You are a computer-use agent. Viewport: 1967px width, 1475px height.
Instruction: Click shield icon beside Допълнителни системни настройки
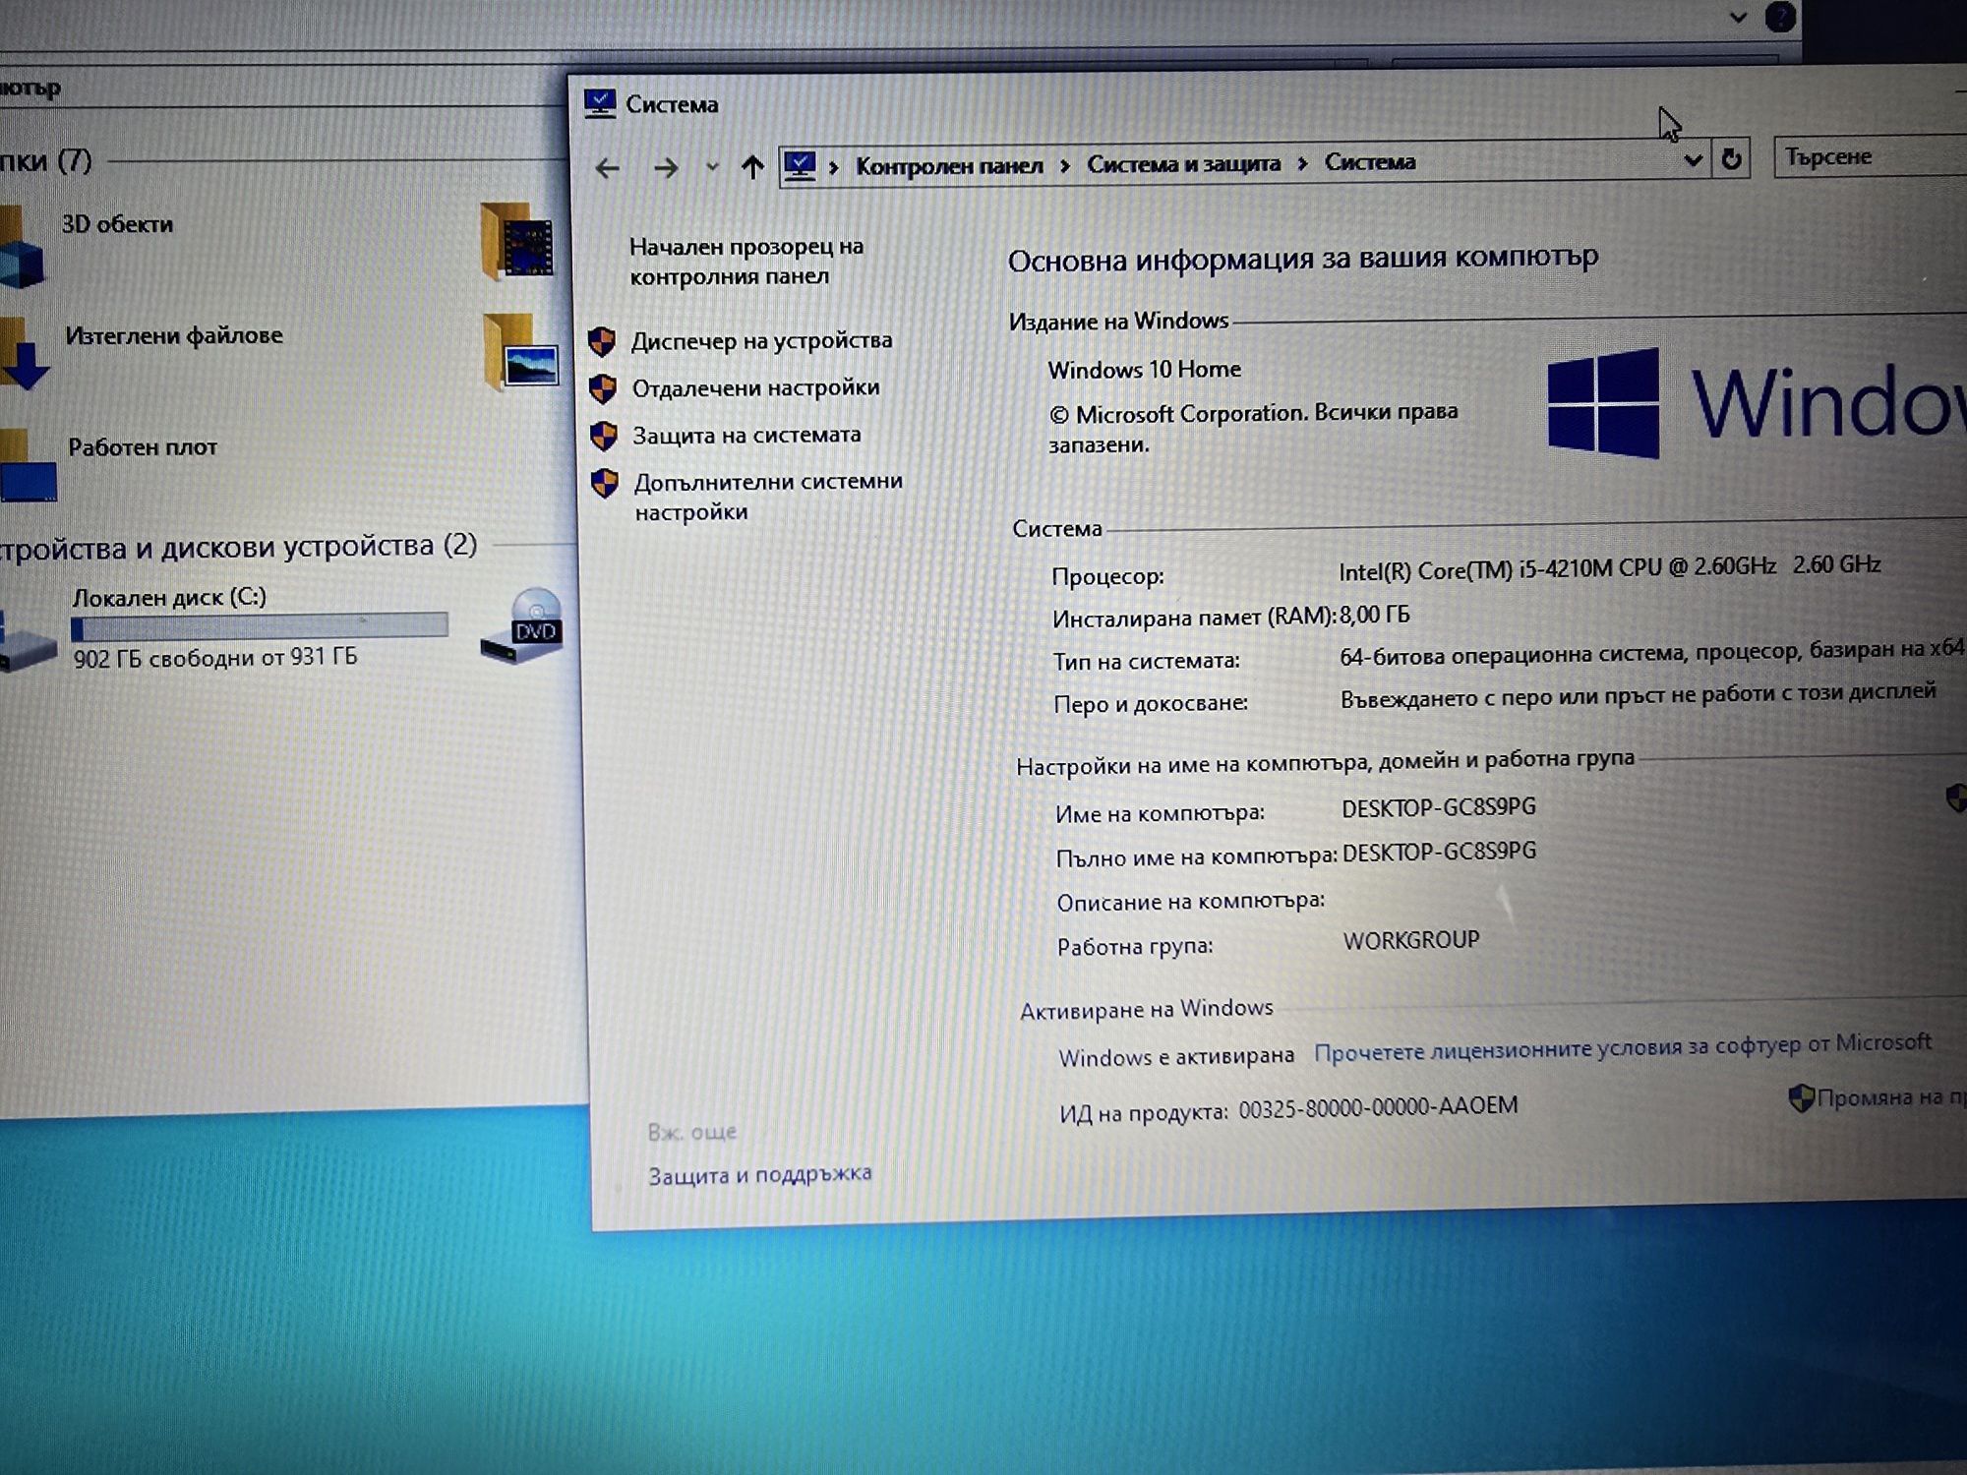tap(605, 483)
